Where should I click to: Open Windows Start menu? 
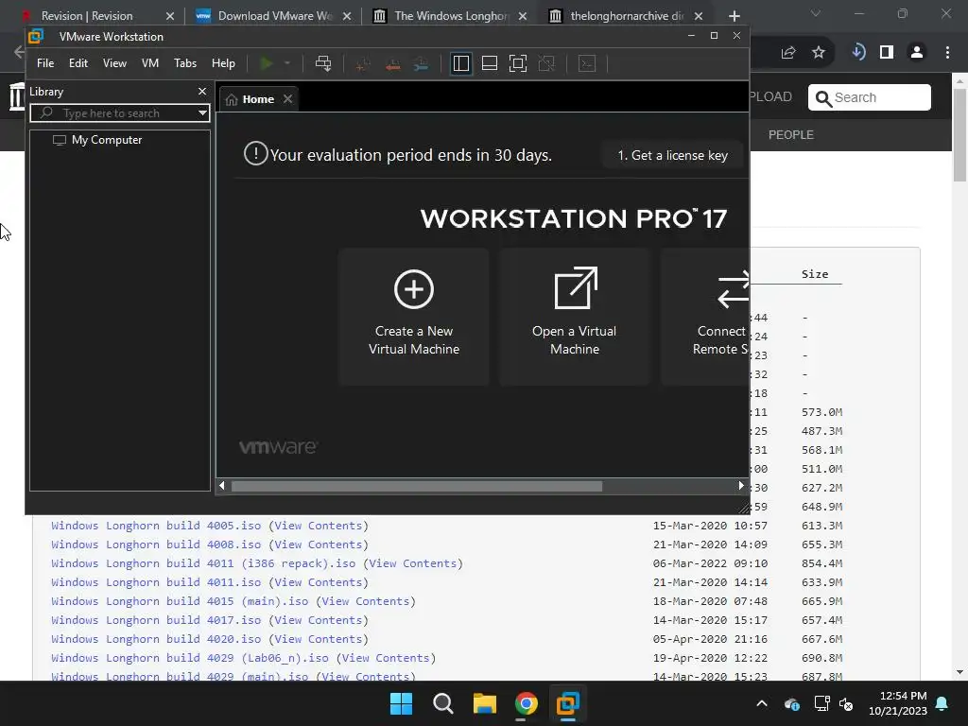click(x=401, y=703)
